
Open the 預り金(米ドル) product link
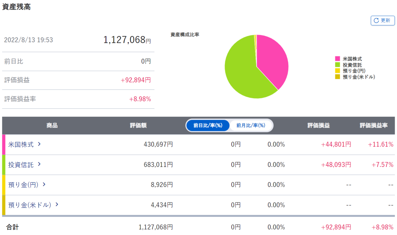pyautogui.click(x=30, y=205)
